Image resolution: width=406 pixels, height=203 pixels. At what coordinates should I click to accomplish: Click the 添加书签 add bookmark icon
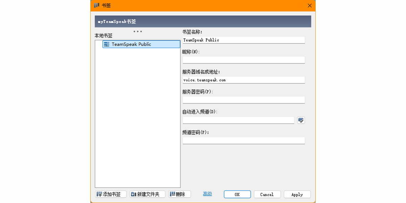[98, 194]
